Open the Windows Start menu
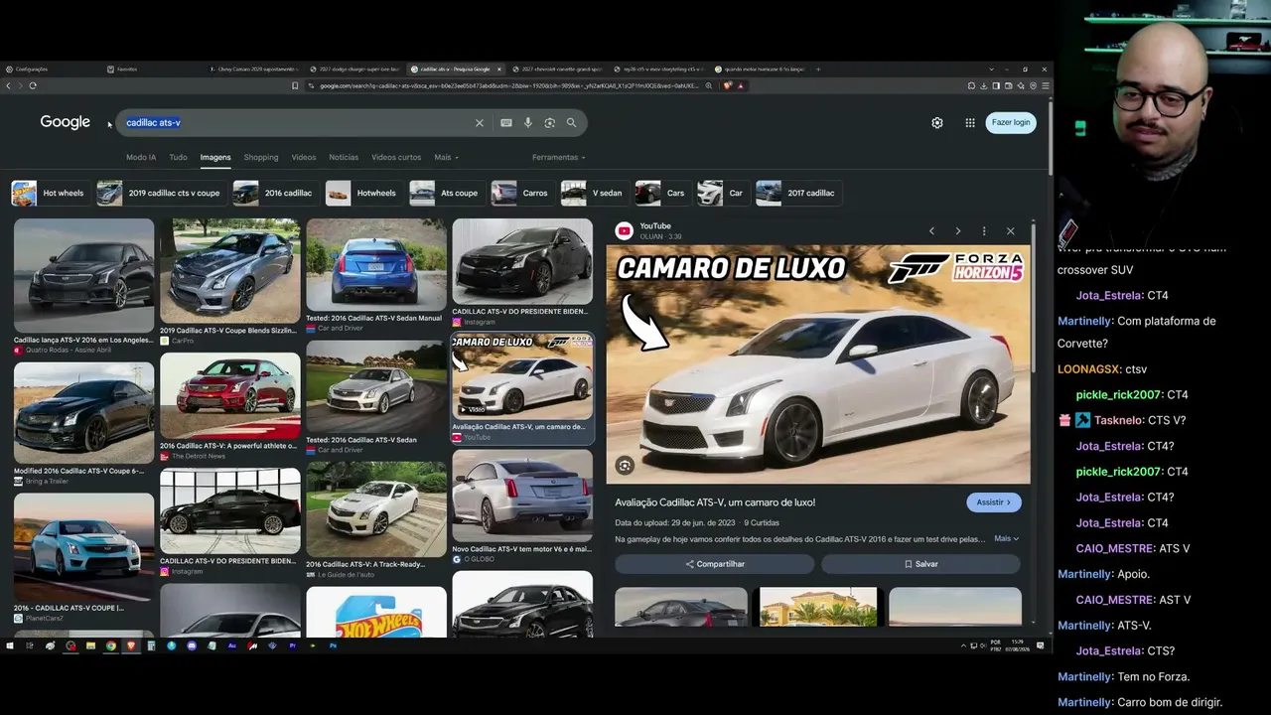 click(x=10, y=645)
